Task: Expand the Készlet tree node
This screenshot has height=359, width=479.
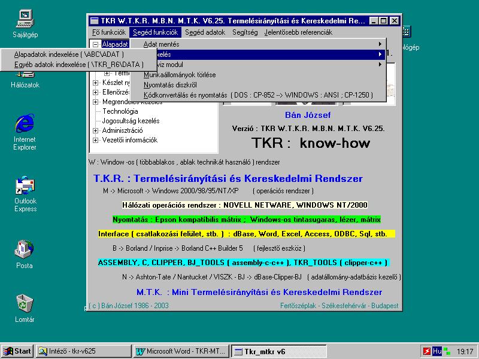Action: pos(96,83)
